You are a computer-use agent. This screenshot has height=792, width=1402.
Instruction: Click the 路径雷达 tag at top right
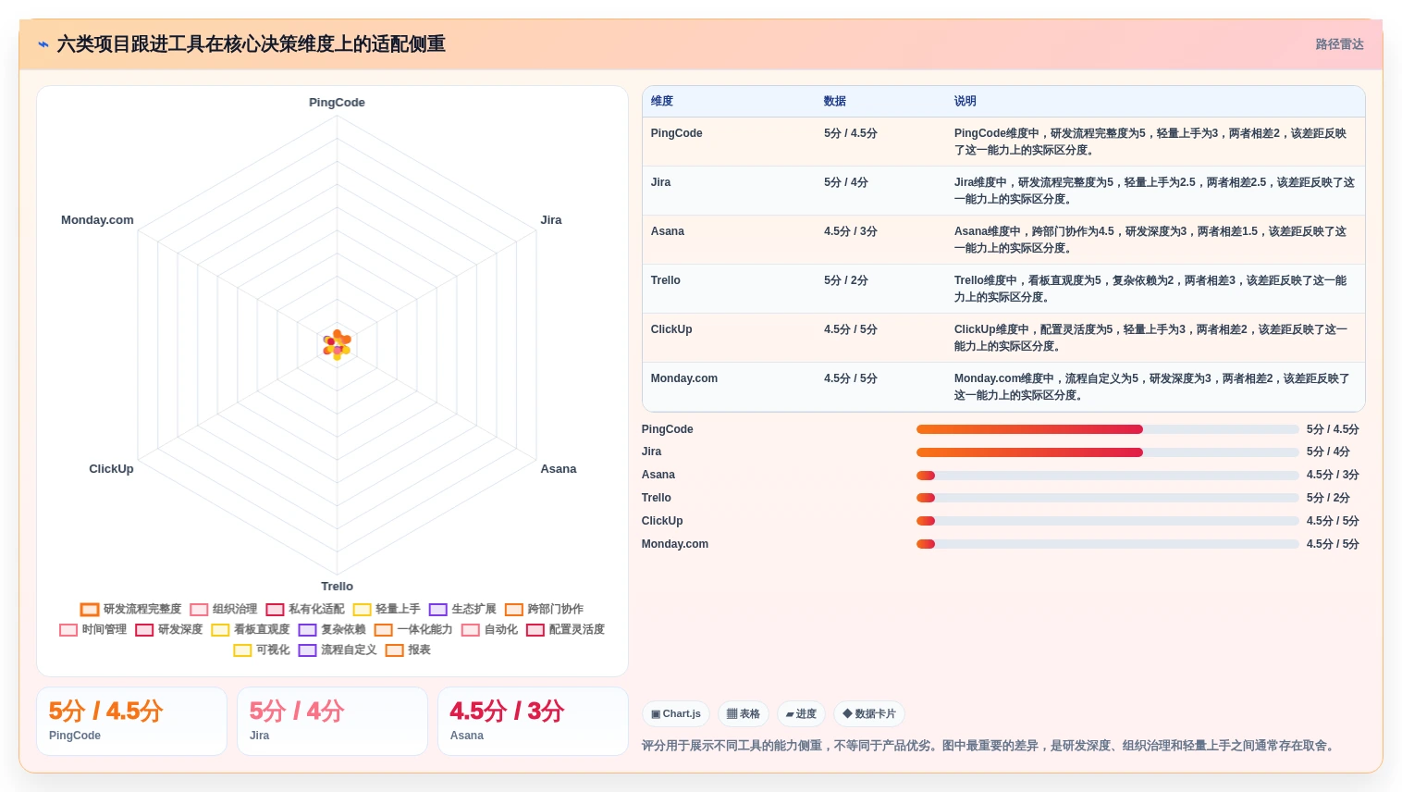(x=1339, y=44)
